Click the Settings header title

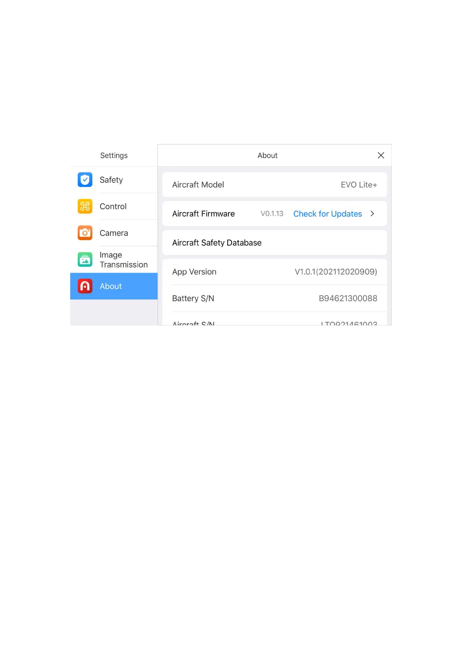tap(114, 155)
